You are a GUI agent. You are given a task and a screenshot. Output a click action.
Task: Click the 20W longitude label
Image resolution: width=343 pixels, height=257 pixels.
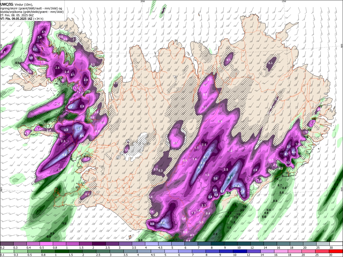click(143, 1)
